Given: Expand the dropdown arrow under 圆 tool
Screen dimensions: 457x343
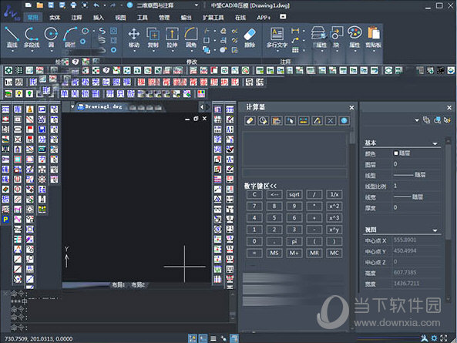Looking at the screenshot, I should tap(52, 52).
